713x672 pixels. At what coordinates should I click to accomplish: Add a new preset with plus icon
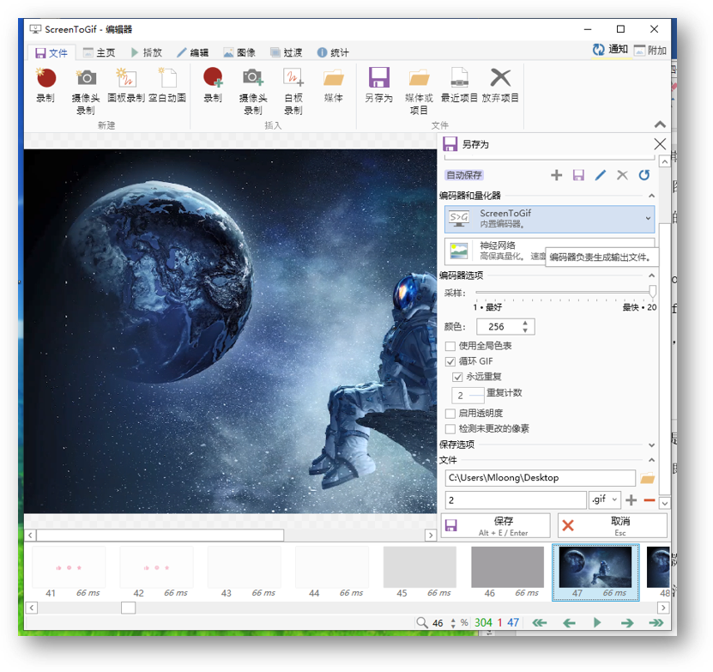557,175
